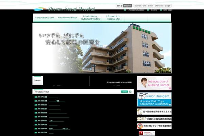This screenshot has width=204, height=136.
Task: Open the RSS feed icon beside List
Action: pyautogui.click(x=130, y=91)
